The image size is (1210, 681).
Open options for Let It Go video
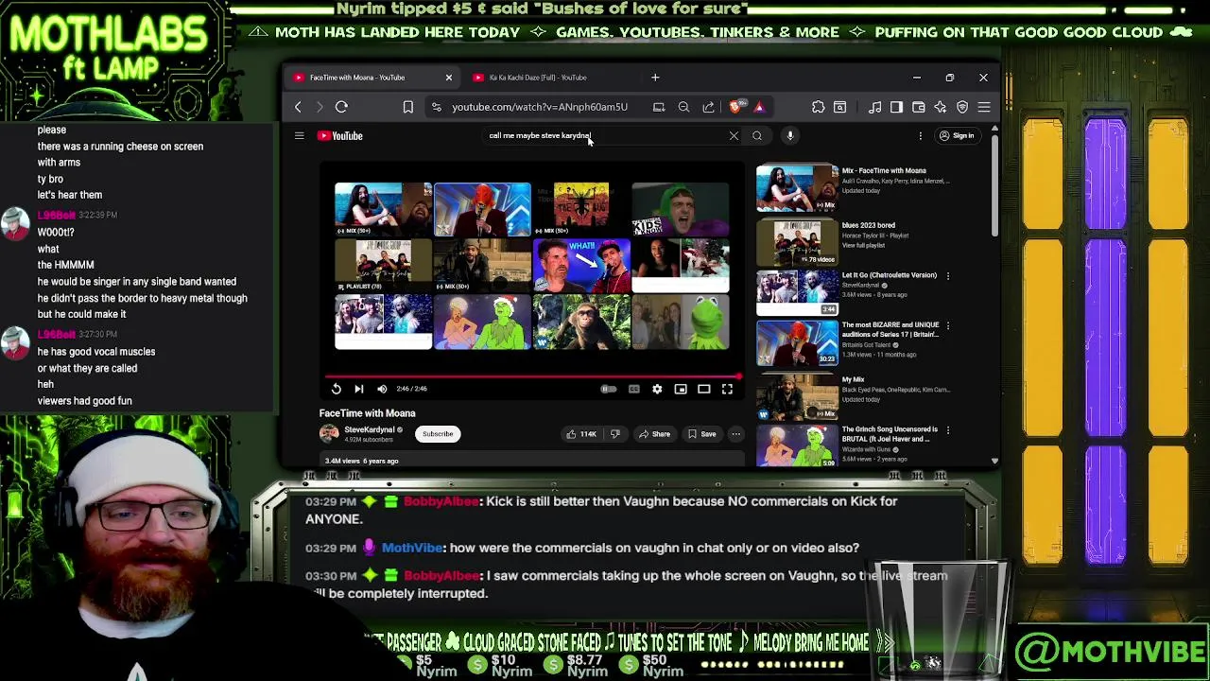point(948,276)
